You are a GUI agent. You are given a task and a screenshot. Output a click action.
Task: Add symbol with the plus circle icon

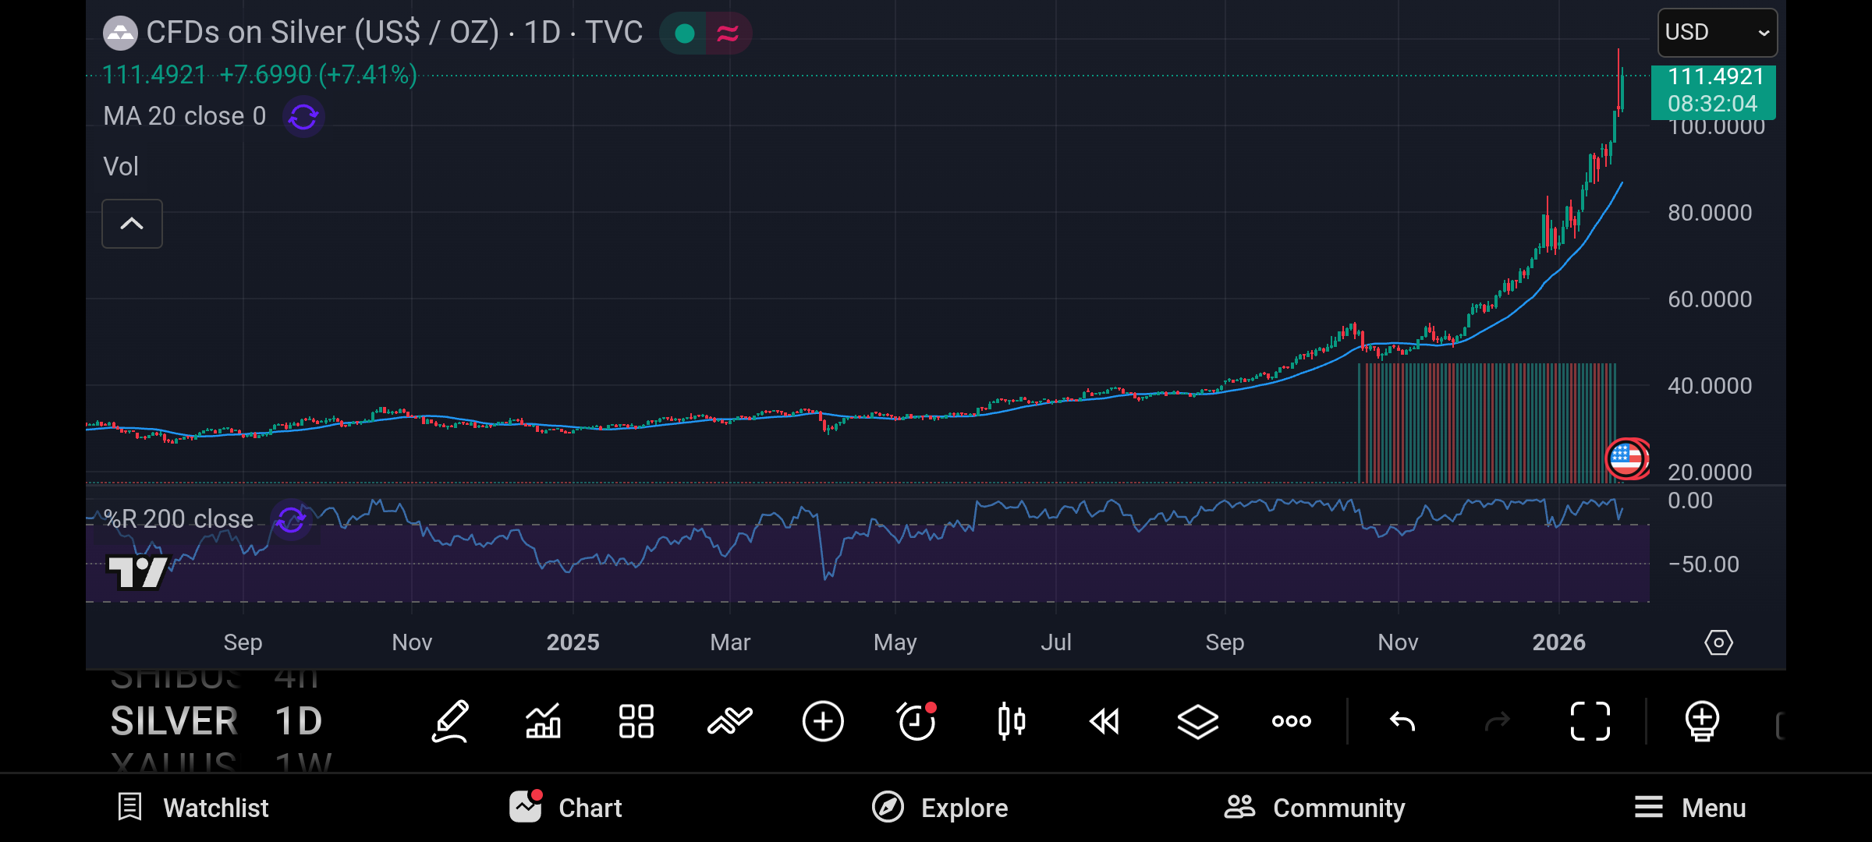click(x=823, y=721)
